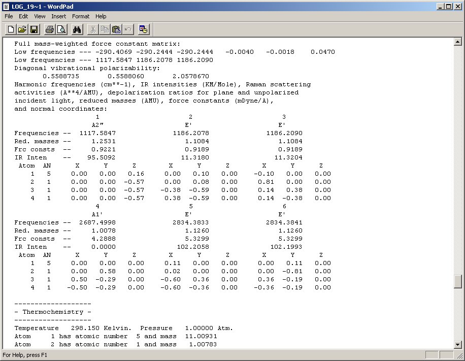Open the File menu
This screenshot has height=361, width=465.
point(9,16)
